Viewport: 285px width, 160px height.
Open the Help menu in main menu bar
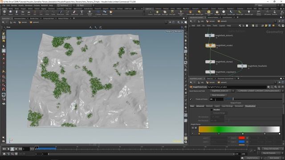(51, 5)
